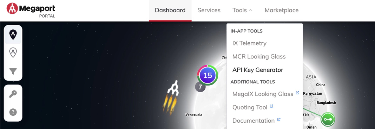The height and width of the screenshot is (129, 375).
Task: Click external link icon beside Documentation
Action: pyautogui.click(x=279, y=119)
